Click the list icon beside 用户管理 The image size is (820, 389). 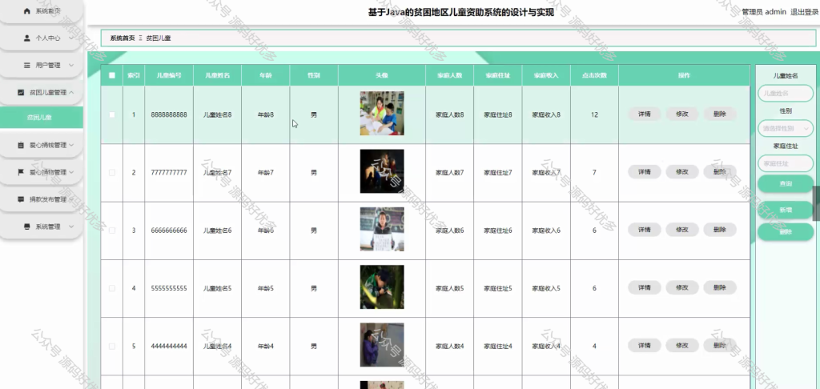(x=27, y=66)
